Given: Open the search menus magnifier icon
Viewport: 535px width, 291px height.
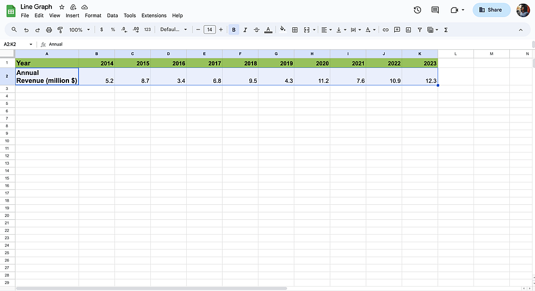Looking at the screenshot, I should click(14, 29).
